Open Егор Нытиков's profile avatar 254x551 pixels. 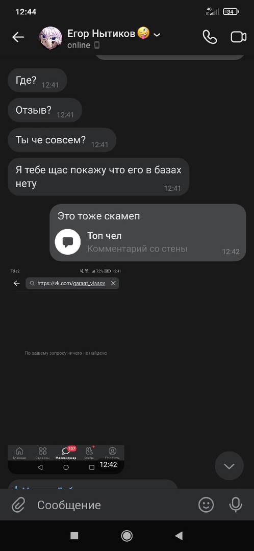tap(50, 38)
